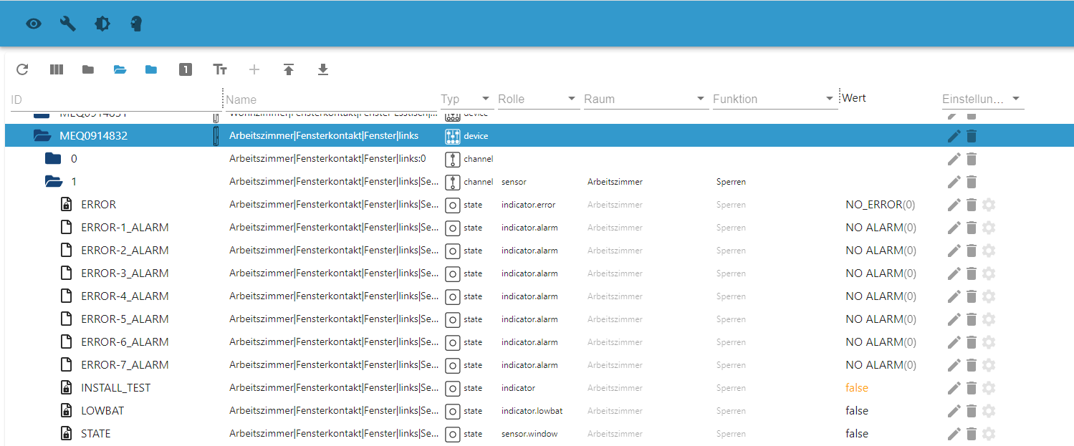This screenshot has height=446, width=1074.
Task: Click the Sperren function of channel 1
Action: pyautogui.click(x=731, y=182)
